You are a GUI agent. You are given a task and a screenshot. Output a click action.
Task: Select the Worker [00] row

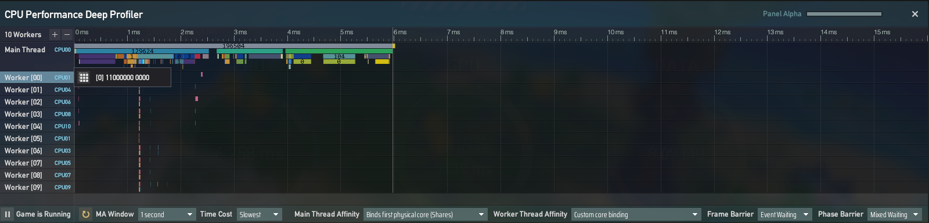pos(37,77)
